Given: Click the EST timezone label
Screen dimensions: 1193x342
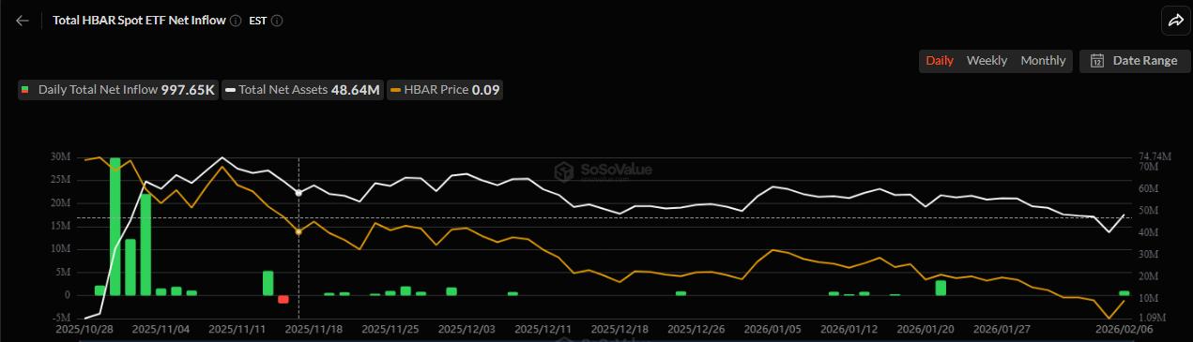Looking at the screenshot, I should tap(258, 20).
